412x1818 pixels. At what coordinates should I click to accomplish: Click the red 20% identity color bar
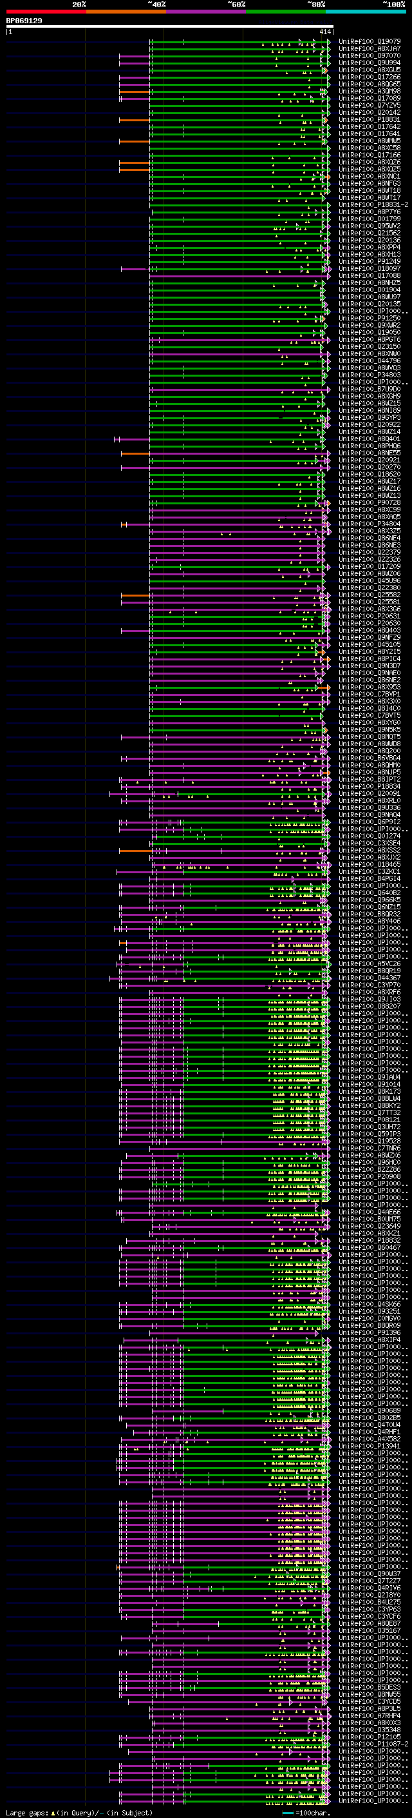click(x=46, y=12)
